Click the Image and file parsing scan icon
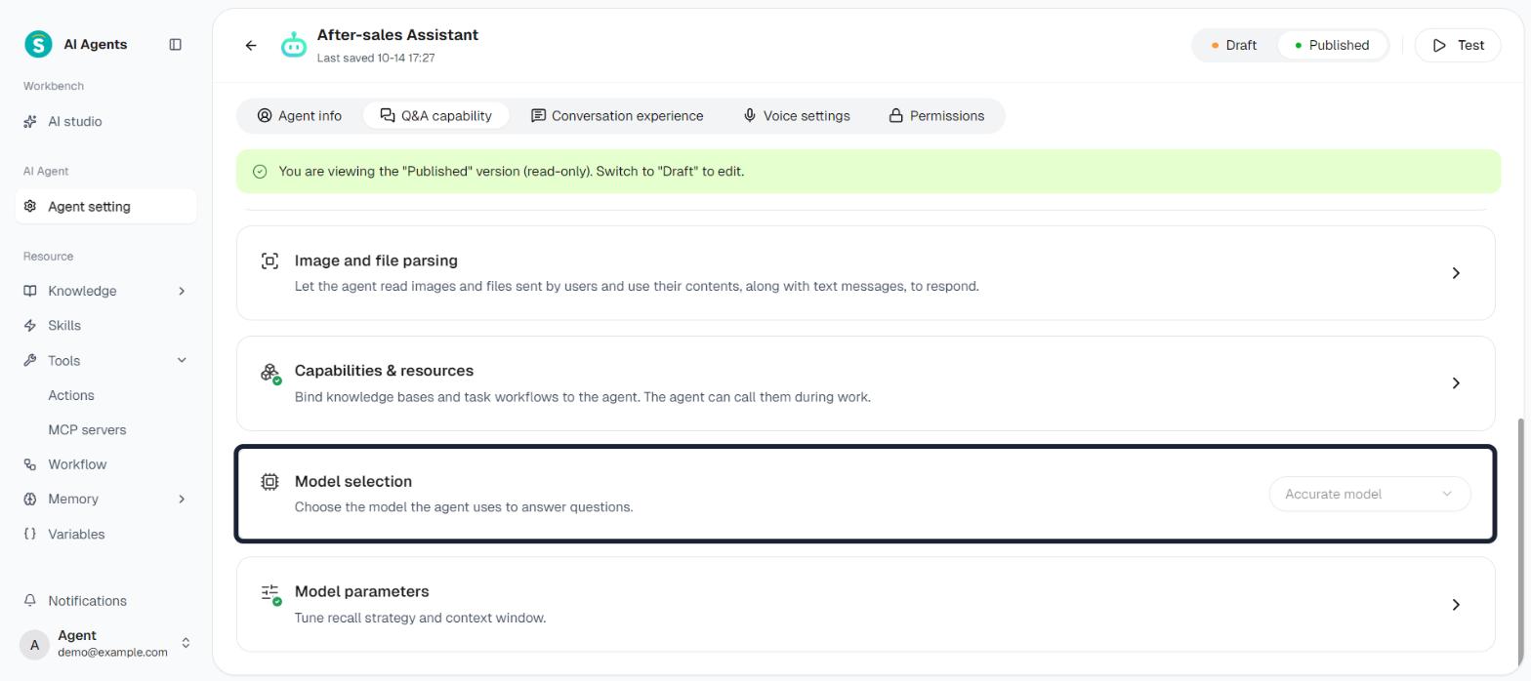Viewport: 1531px width, 681px height. click(269, 260)
